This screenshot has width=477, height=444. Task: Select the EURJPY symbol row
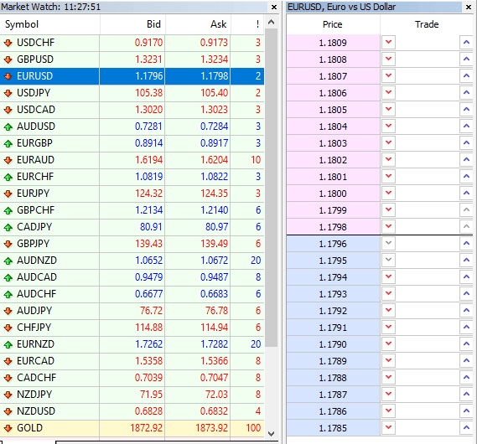[132, 194]
